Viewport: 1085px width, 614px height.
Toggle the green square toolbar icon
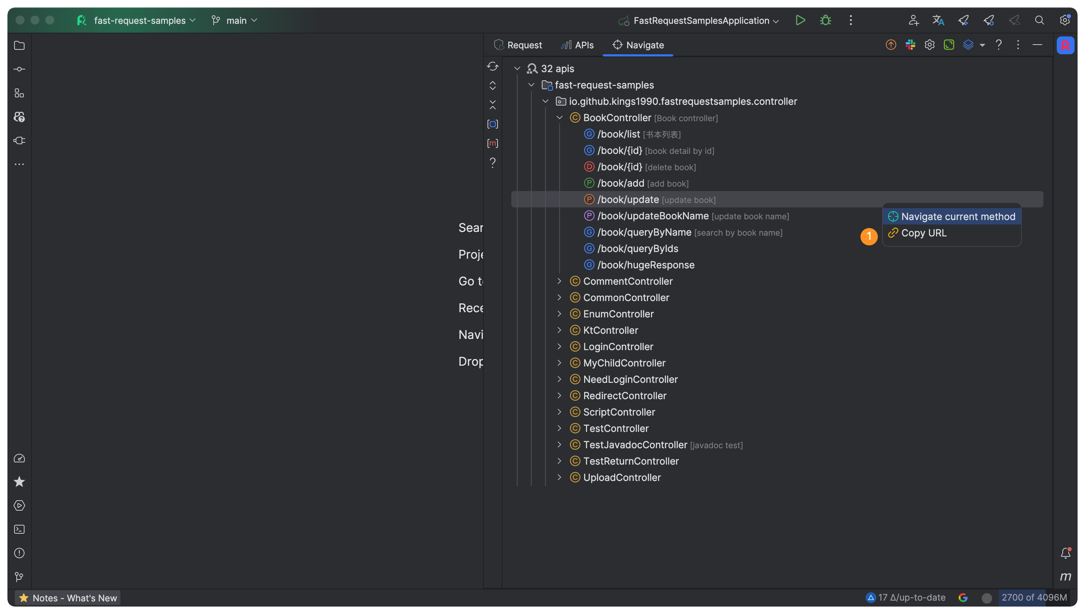tap(949, 45)
